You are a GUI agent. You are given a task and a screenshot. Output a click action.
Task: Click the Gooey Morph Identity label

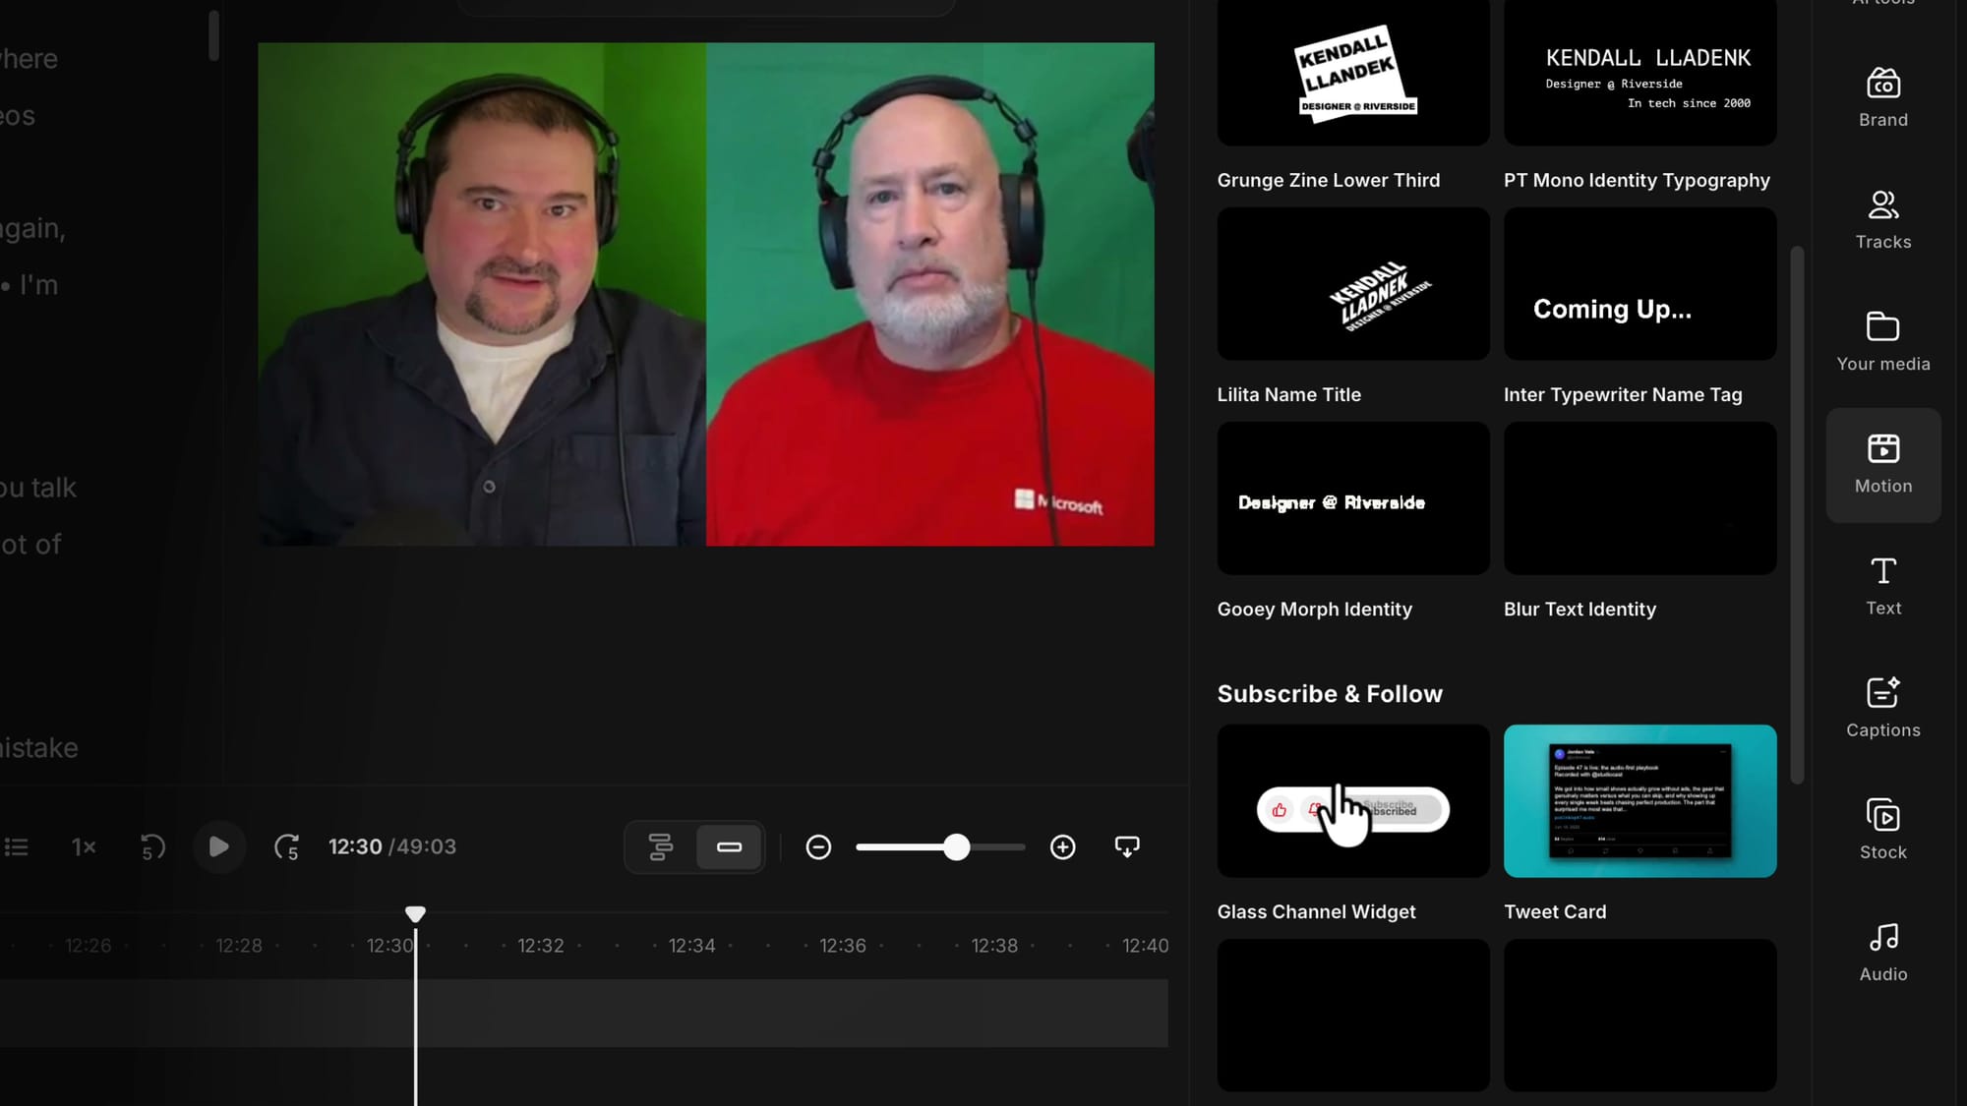tap(1314, 609)
